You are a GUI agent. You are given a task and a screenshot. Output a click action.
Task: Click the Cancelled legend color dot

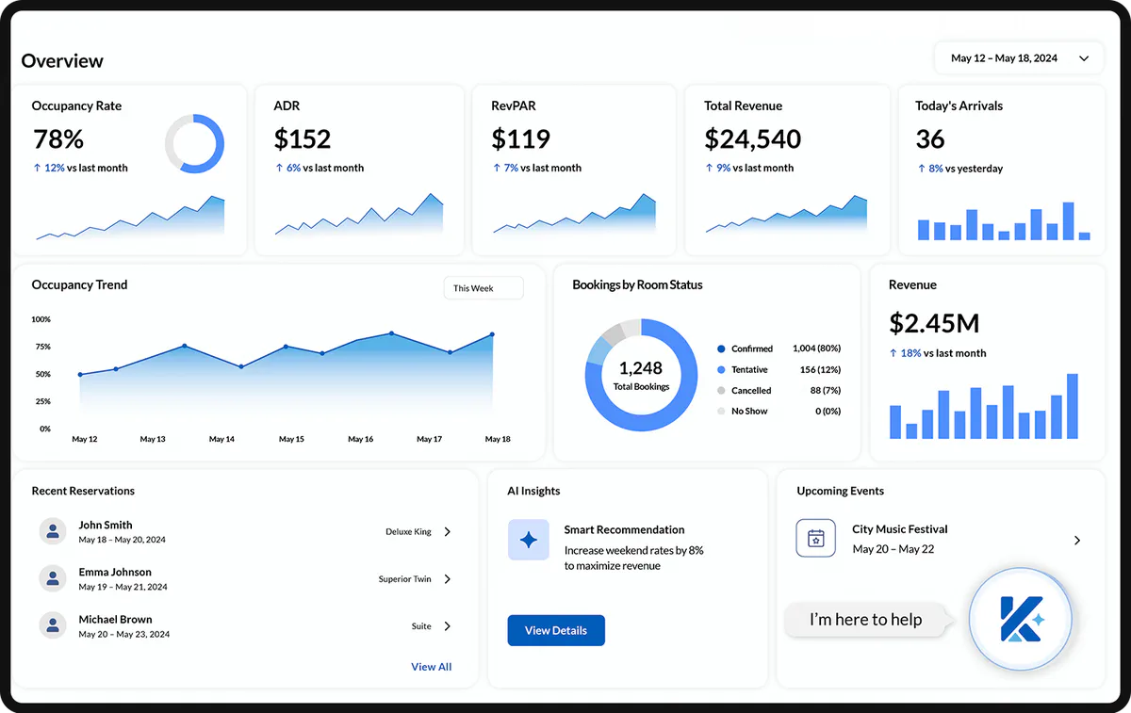tap(721, 390)
